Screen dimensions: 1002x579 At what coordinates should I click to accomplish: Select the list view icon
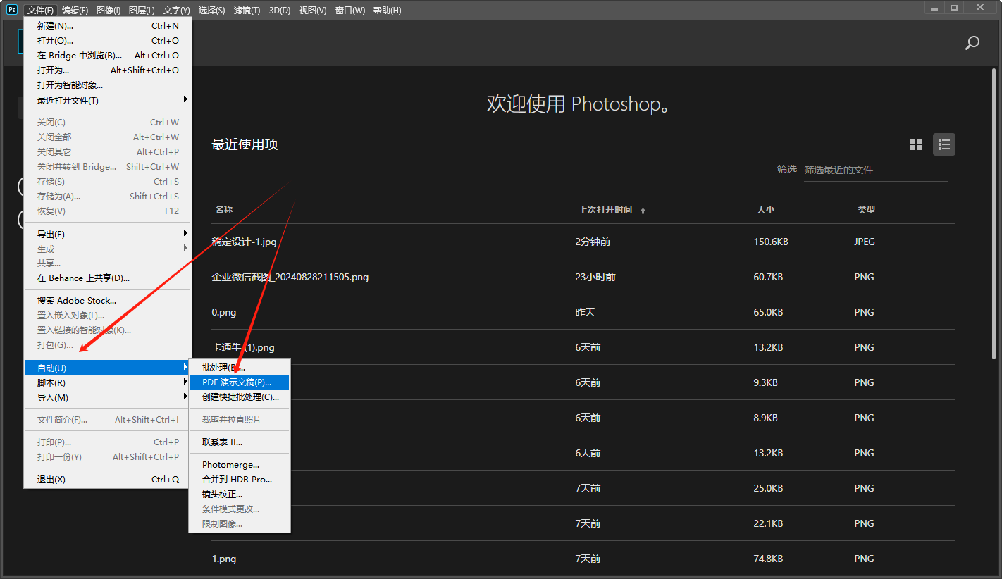pyautogui.click(x=944, y=144)
